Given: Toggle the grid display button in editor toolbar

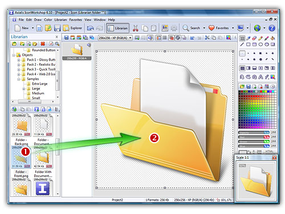Looking at the screenshot, I should pos(165,38).
